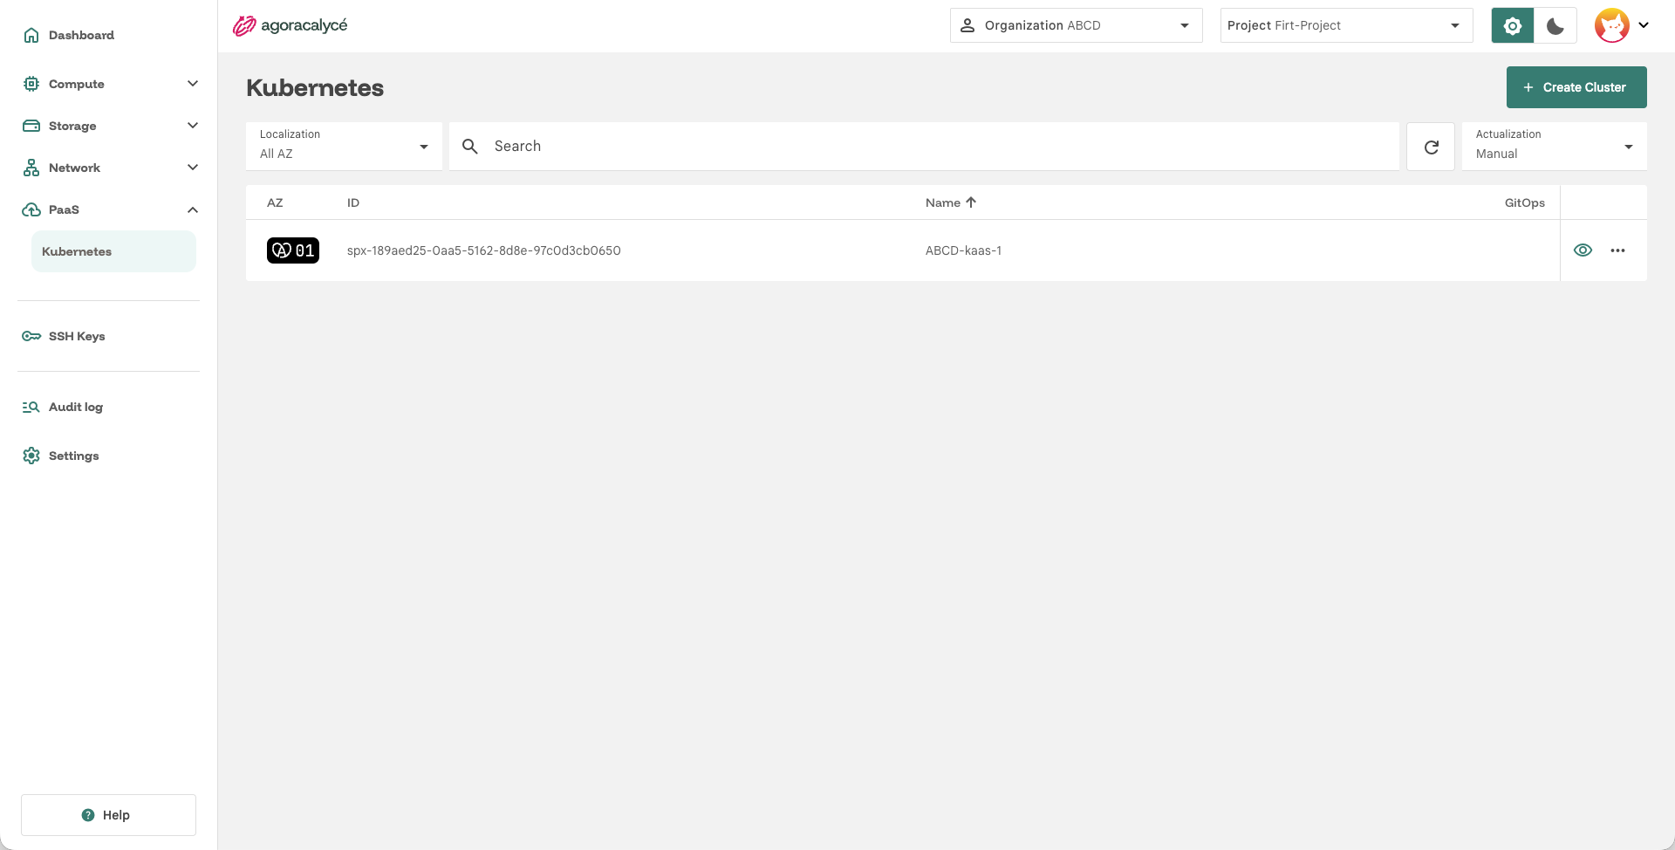1675x850 pixels.
Task: Click the ABCD-kaas-1 cluster name
Action: pos(963,250)
